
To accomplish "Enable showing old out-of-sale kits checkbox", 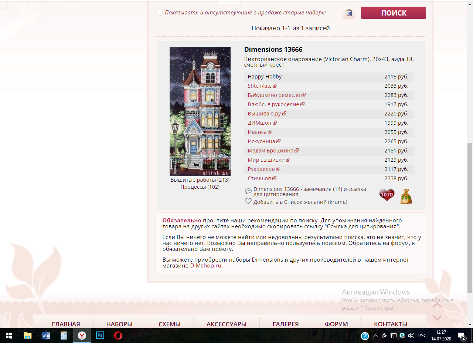I will coord(160,13).
